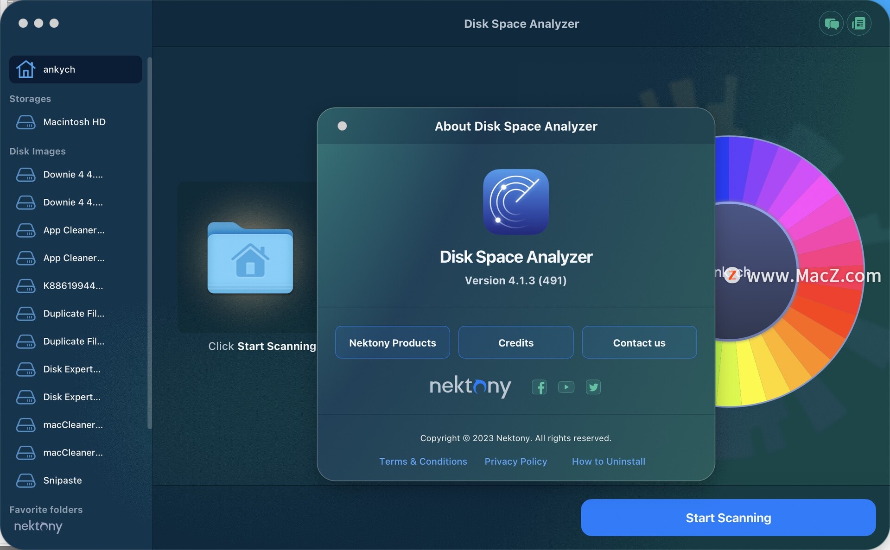Select ankych in the sidebar
Image resolution: width=890 pixels, height=550 pixels.
[76, 70]
